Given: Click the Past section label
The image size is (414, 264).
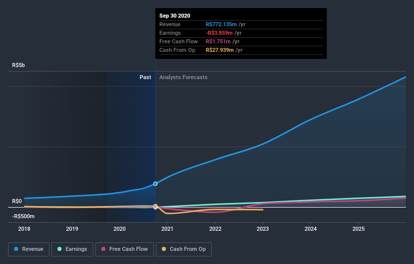Looking at the screenshot, I should click(x=145, y=77).
